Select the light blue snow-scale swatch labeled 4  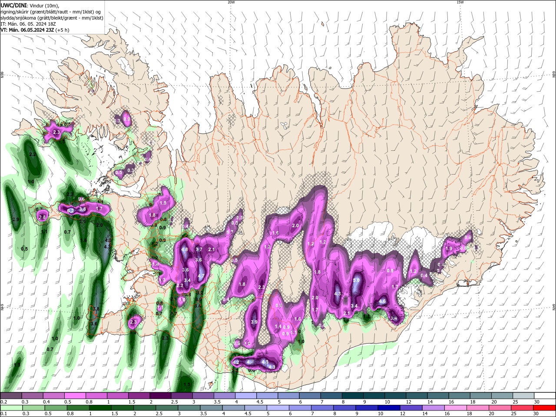[245, 396]
